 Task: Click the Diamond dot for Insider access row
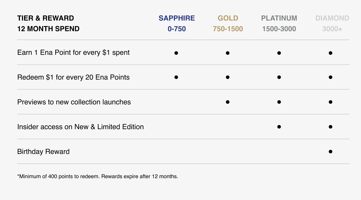[x=330, y=127]
